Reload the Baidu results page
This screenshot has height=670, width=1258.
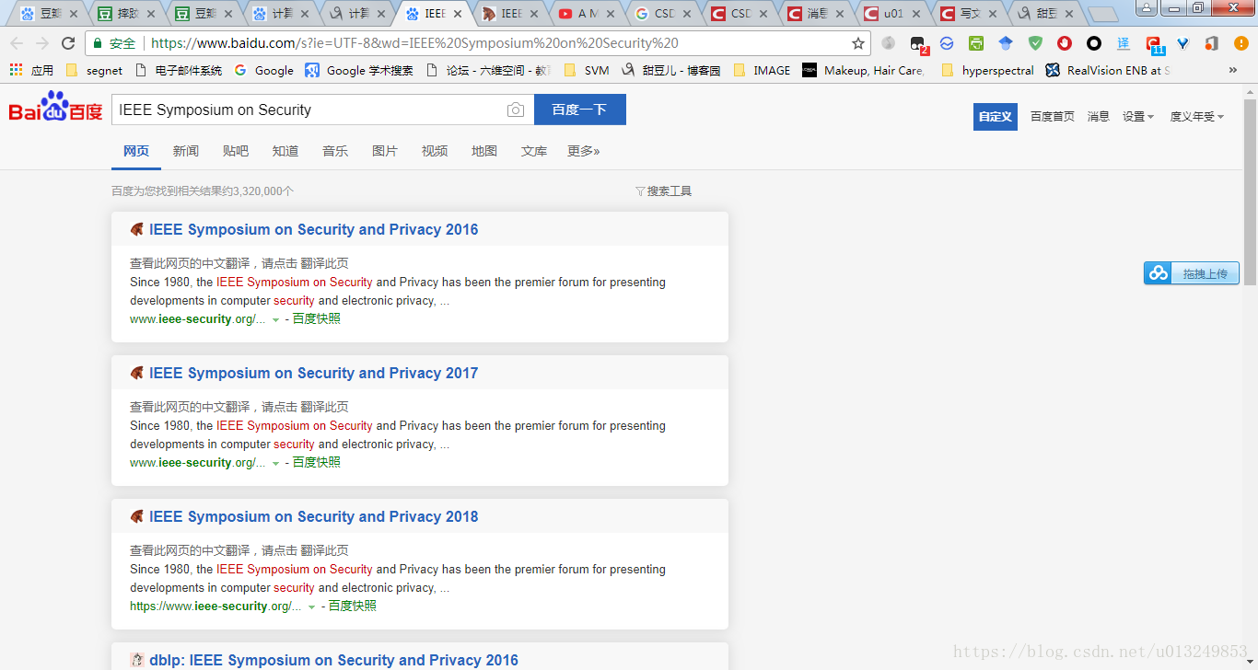click(x=68, y=43)
